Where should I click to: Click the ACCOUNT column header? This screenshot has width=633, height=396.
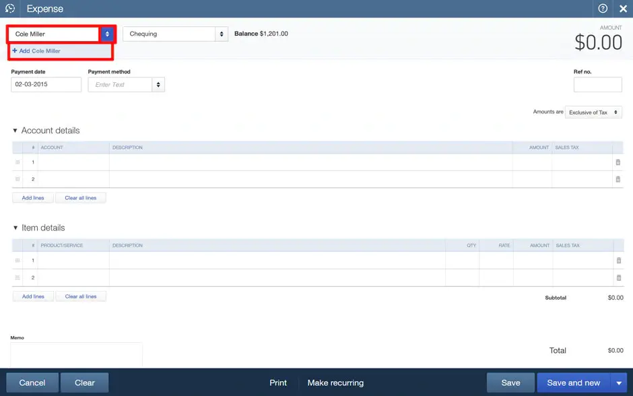coord(52,147)
